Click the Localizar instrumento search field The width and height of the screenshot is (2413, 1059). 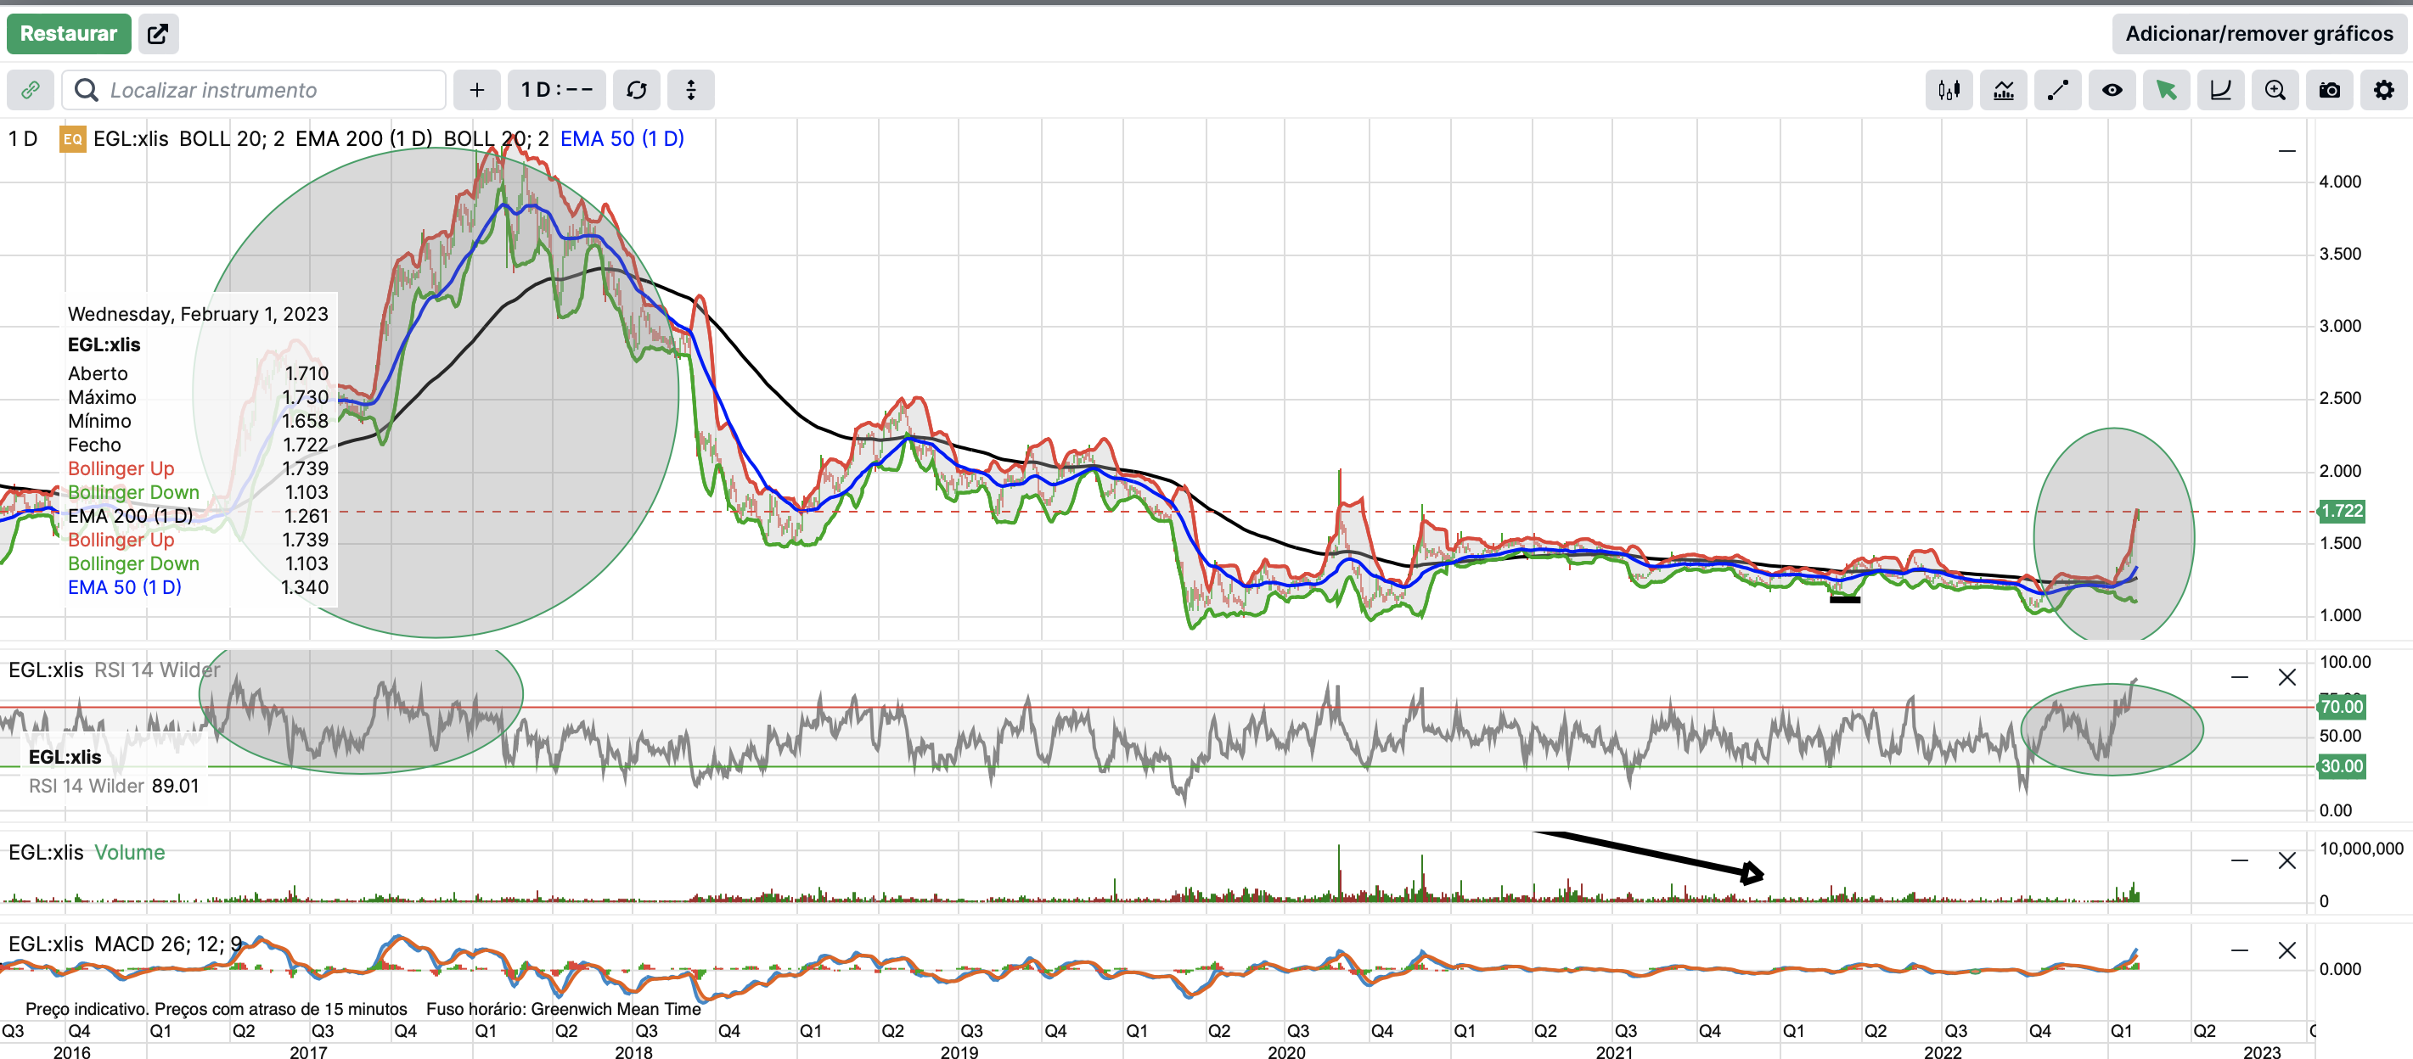click(x=253, y=90)
